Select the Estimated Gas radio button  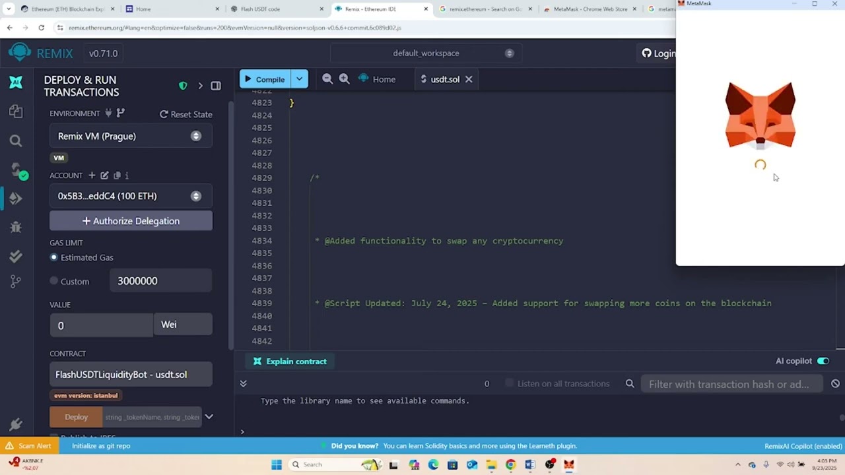pos(54,257)
